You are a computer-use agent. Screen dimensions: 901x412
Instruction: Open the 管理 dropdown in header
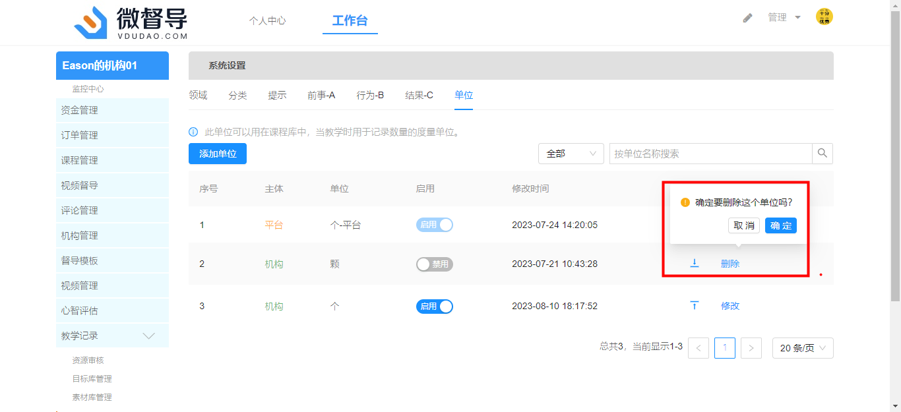tap(784, 17)
